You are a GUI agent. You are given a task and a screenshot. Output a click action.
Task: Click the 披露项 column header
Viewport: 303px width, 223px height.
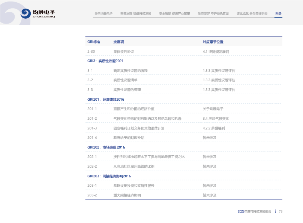[118, 42]
